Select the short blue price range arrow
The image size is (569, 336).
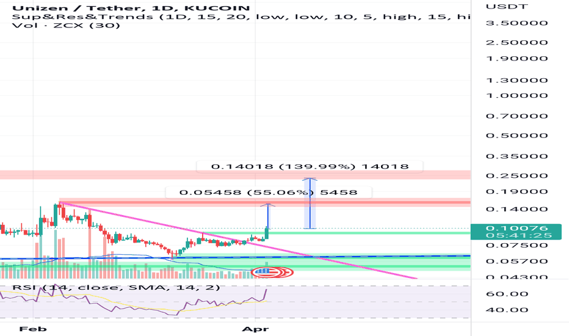pyautogui.click(x=268, y=216)
